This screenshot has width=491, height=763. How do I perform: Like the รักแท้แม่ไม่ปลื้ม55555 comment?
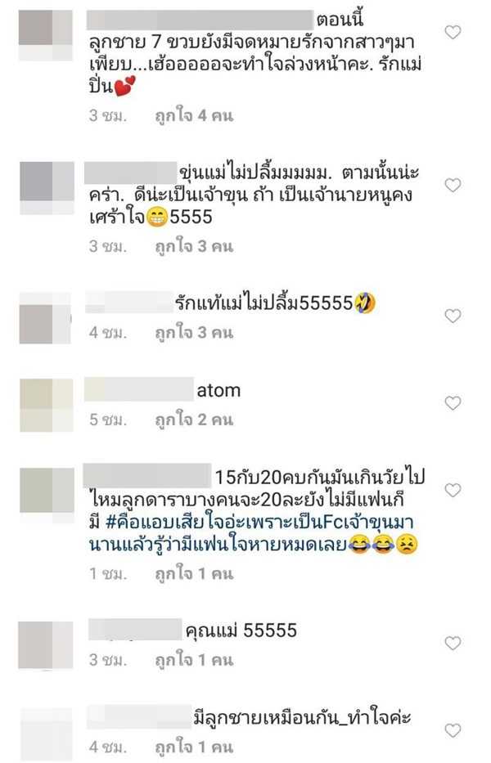pos(453,316)
